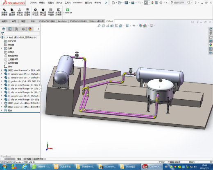Screen dimensions: 213x170
Task: Click the SWBOB.cn green home icon
Action: (68, 11)
